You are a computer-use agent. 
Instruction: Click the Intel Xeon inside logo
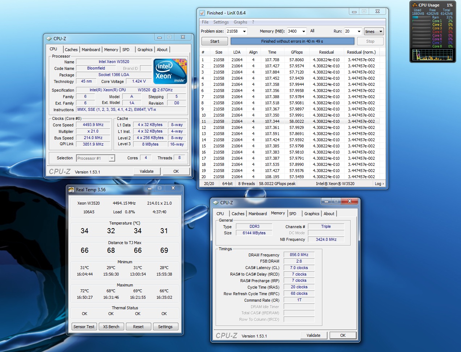[170, 71]
